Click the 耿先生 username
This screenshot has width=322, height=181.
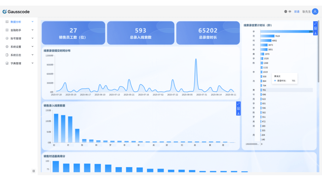click(306, 12)
